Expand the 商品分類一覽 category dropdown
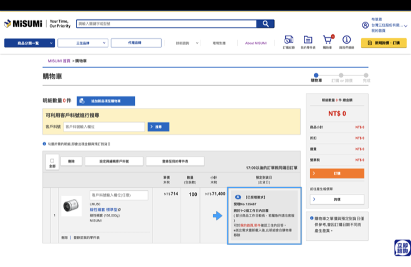The height and width of the screenshot is (267, 411). tap(30, 43)
